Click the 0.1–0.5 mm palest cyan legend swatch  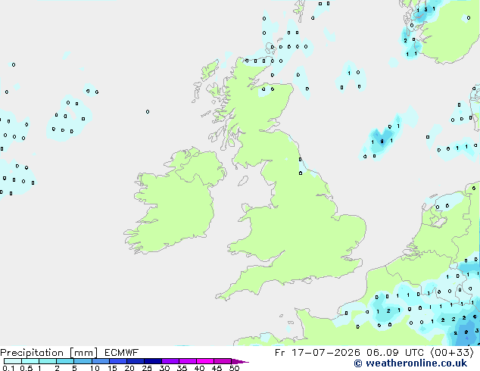tap(13, 361)
